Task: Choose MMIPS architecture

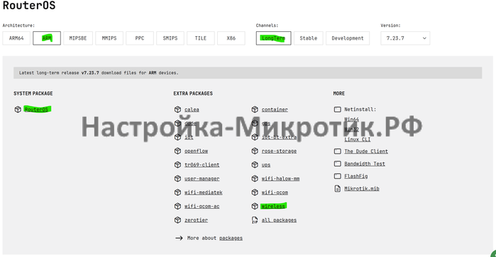Action: pos(109,38)
